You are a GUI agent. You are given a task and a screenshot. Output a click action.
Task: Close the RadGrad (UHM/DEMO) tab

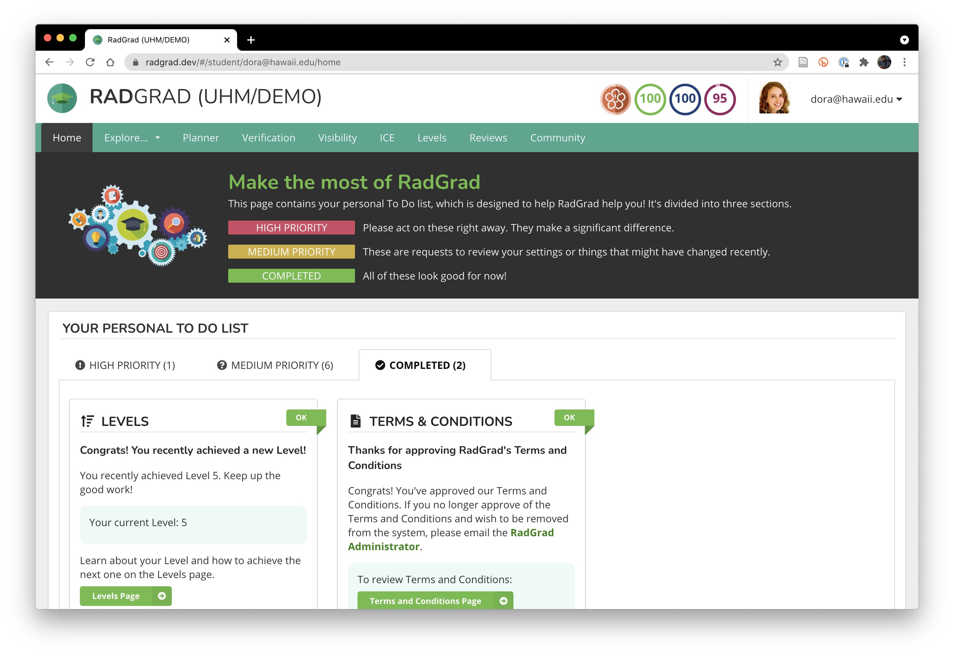227,40
